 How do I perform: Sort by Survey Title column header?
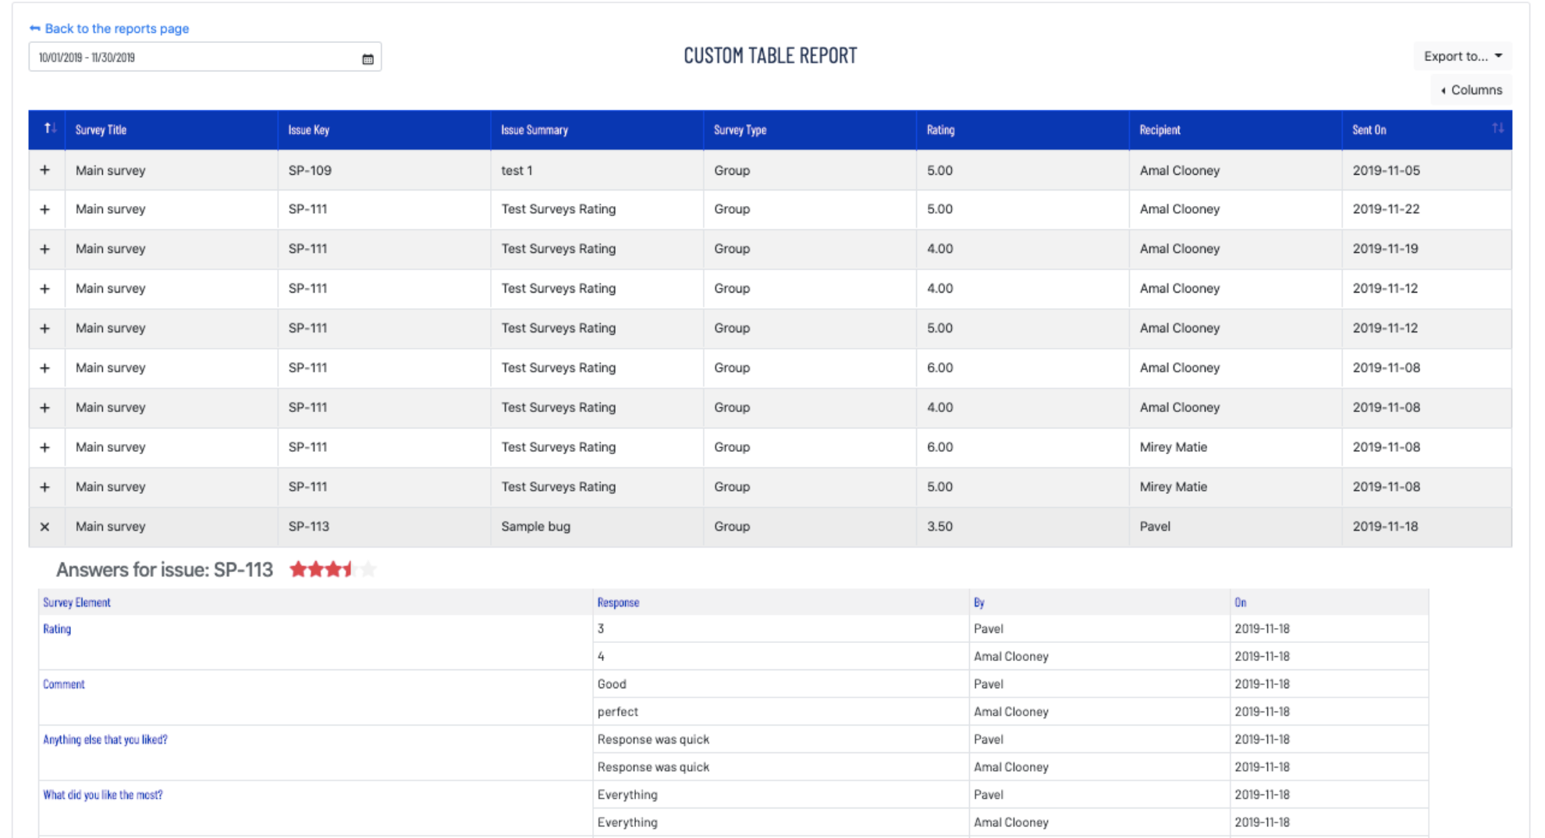pos(101,130)
